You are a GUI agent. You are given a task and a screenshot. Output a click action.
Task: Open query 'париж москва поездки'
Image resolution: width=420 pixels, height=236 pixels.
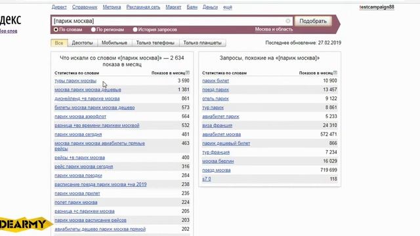(x=78, y=176)
